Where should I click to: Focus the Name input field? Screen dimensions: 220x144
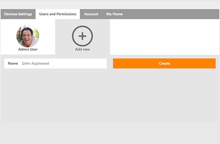[56, 63]
